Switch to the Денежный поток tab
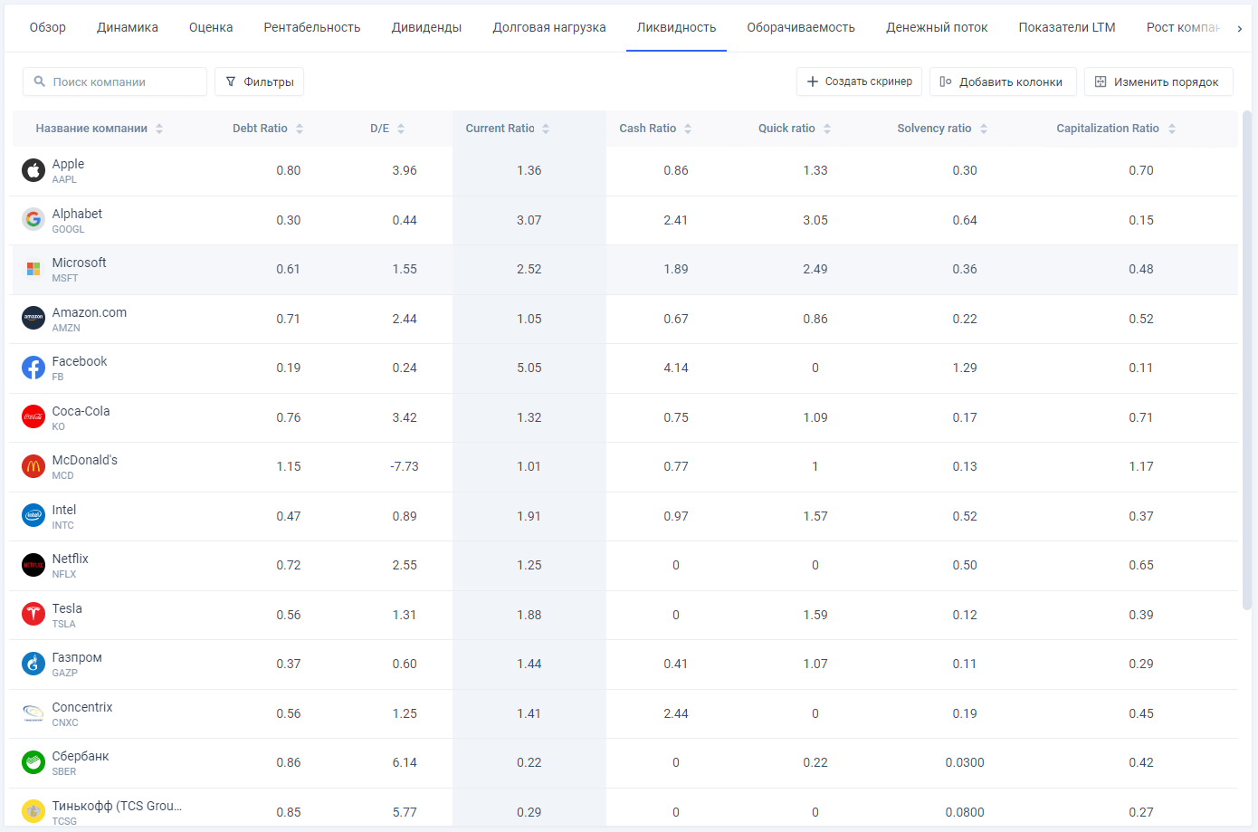The width and height of the screenshot is (1258, 832). click(x=937, y=27)
